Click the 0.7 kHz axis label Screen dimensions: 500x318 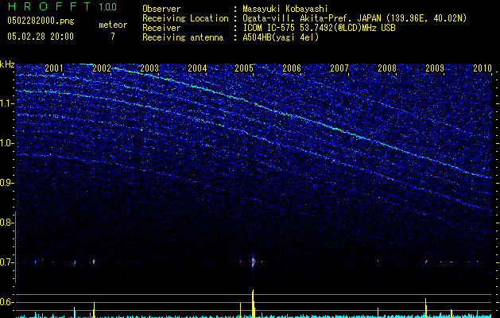[x=6, y=262]
